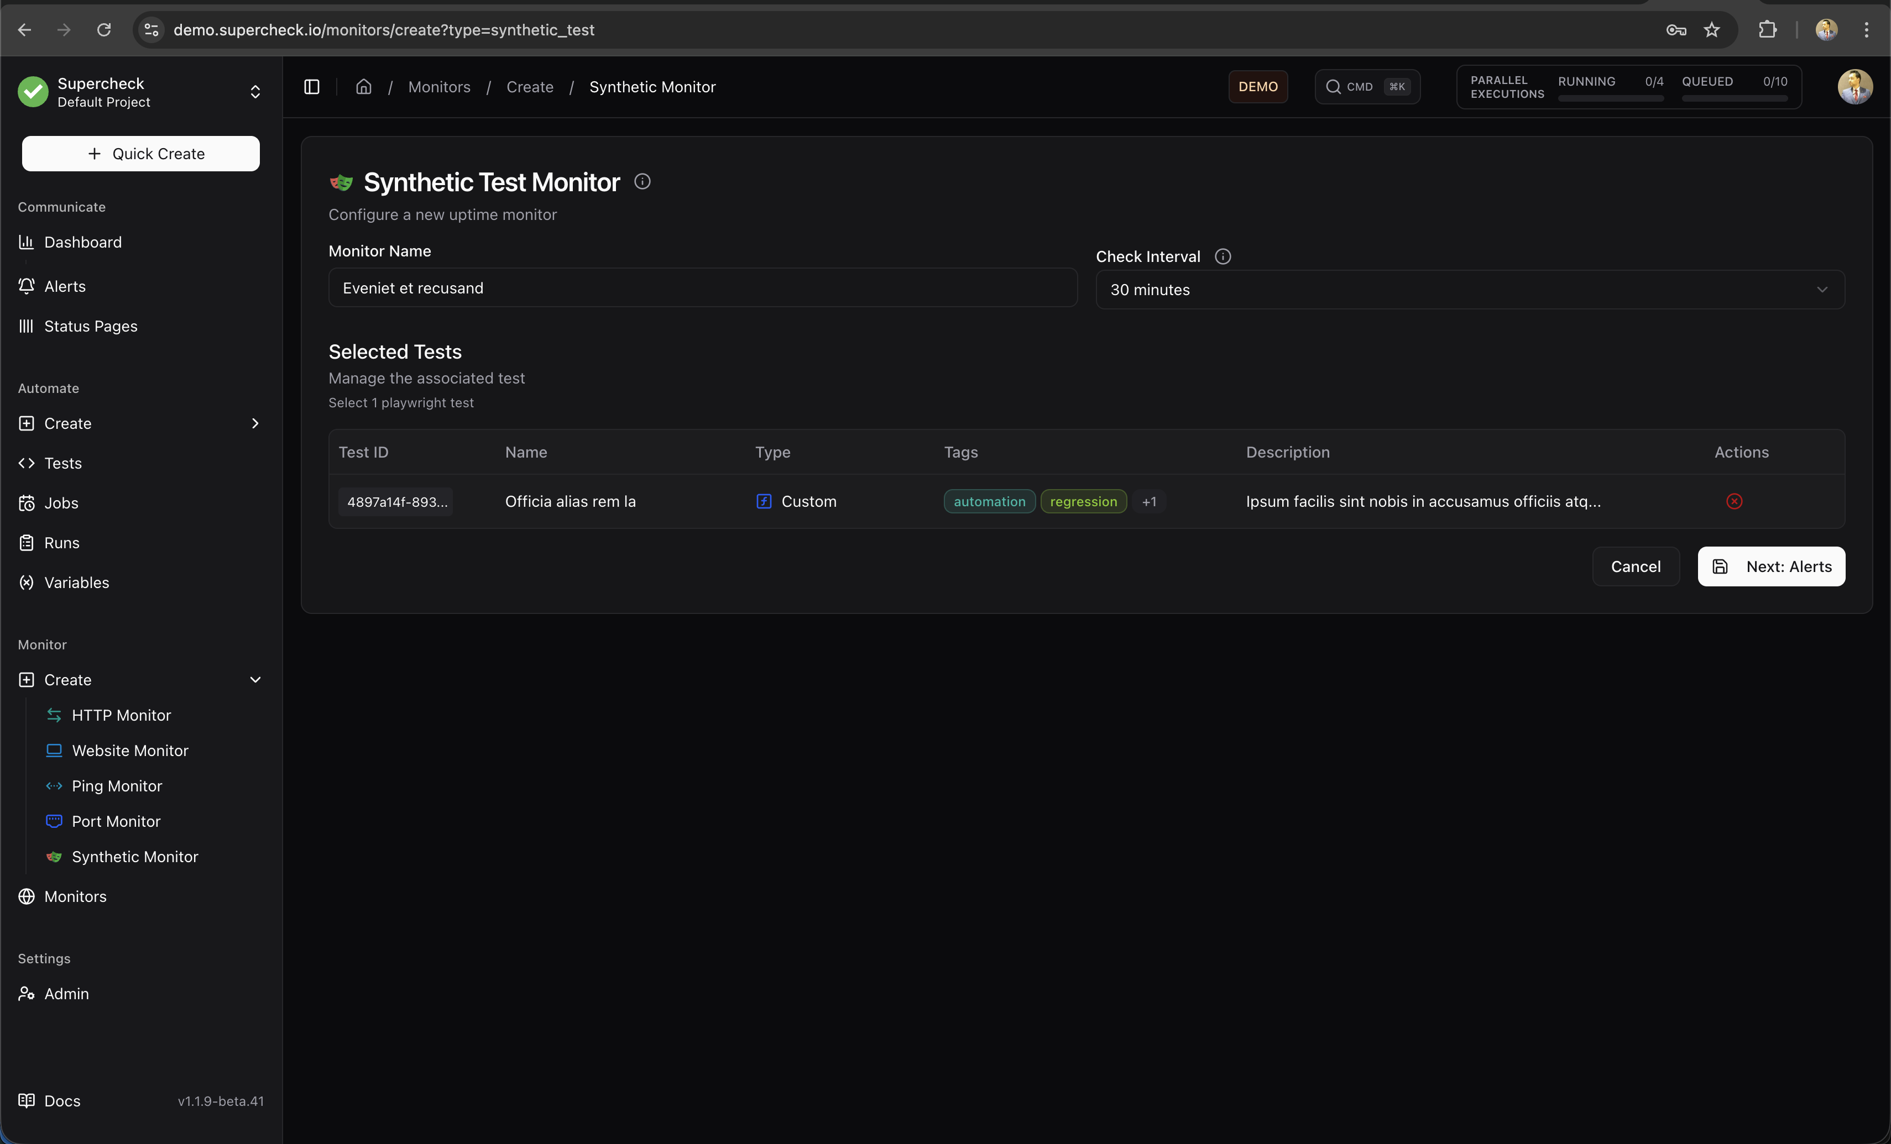Click the Cancel button

1636,566
